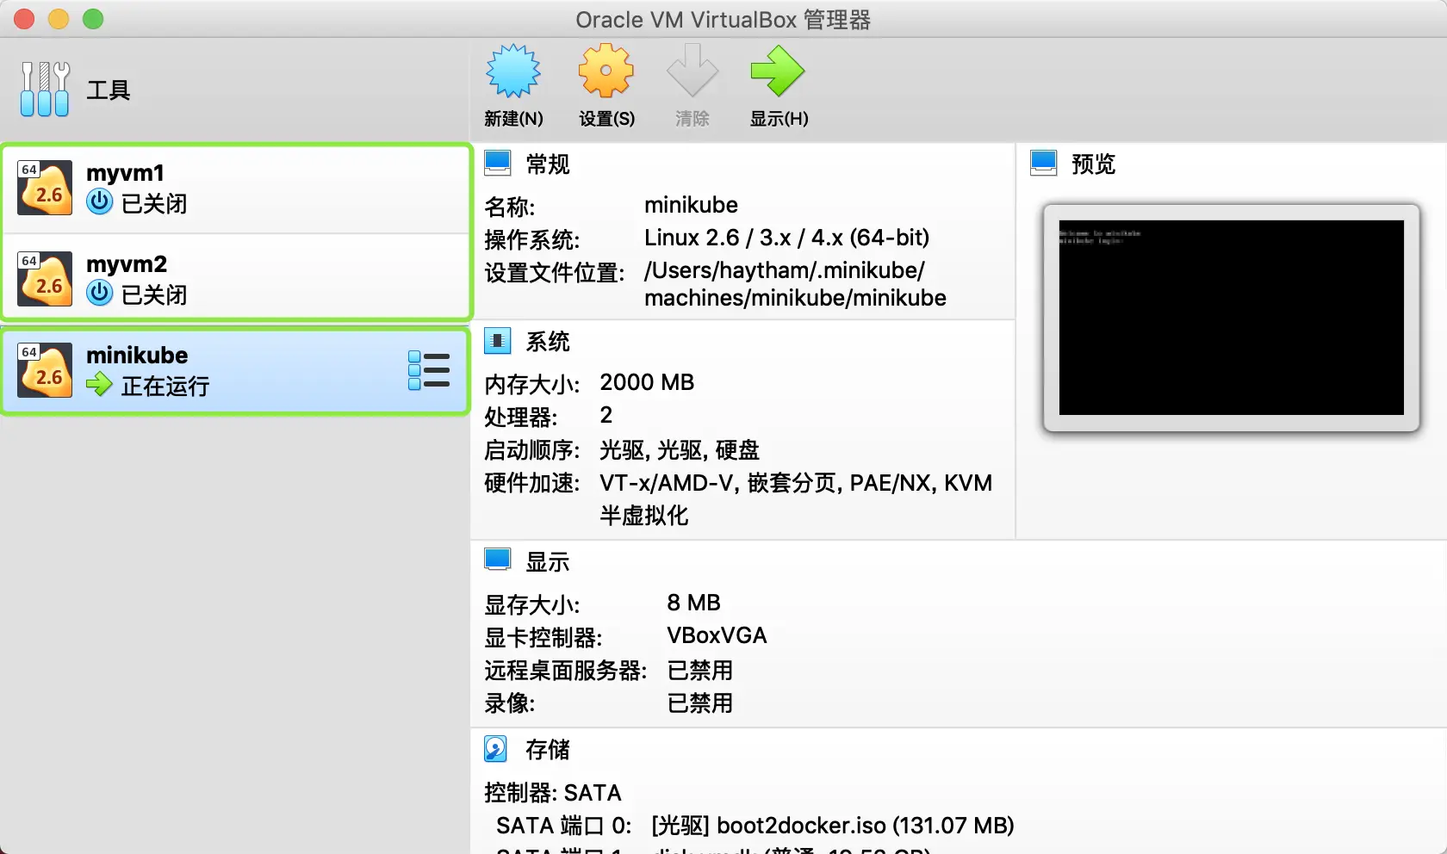Open Settings (设置) gear toolbar icon
Viewport: 1447px width, 854px height.
(x=606, y=71)
